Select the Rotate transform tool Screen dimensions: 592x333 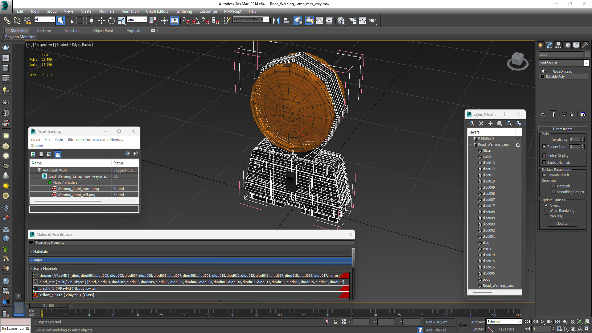pyautogui.click(x=111, y=21)
